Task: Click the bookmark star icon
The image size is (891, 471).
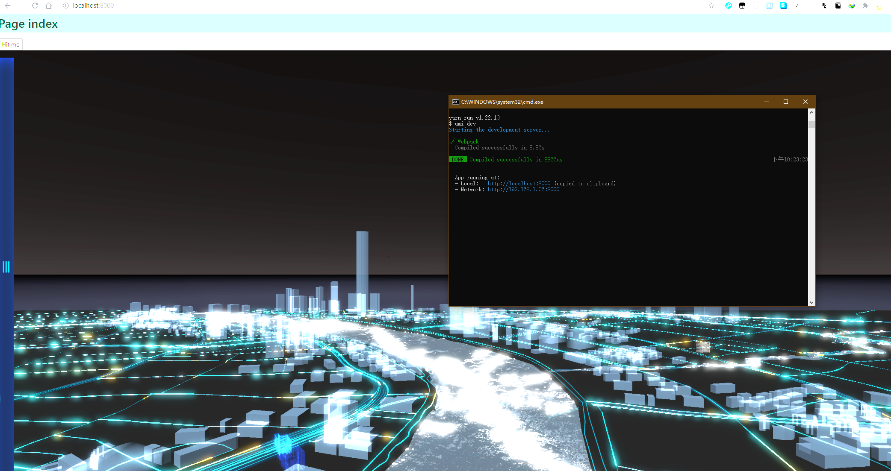Action: (x=711, y=6)
